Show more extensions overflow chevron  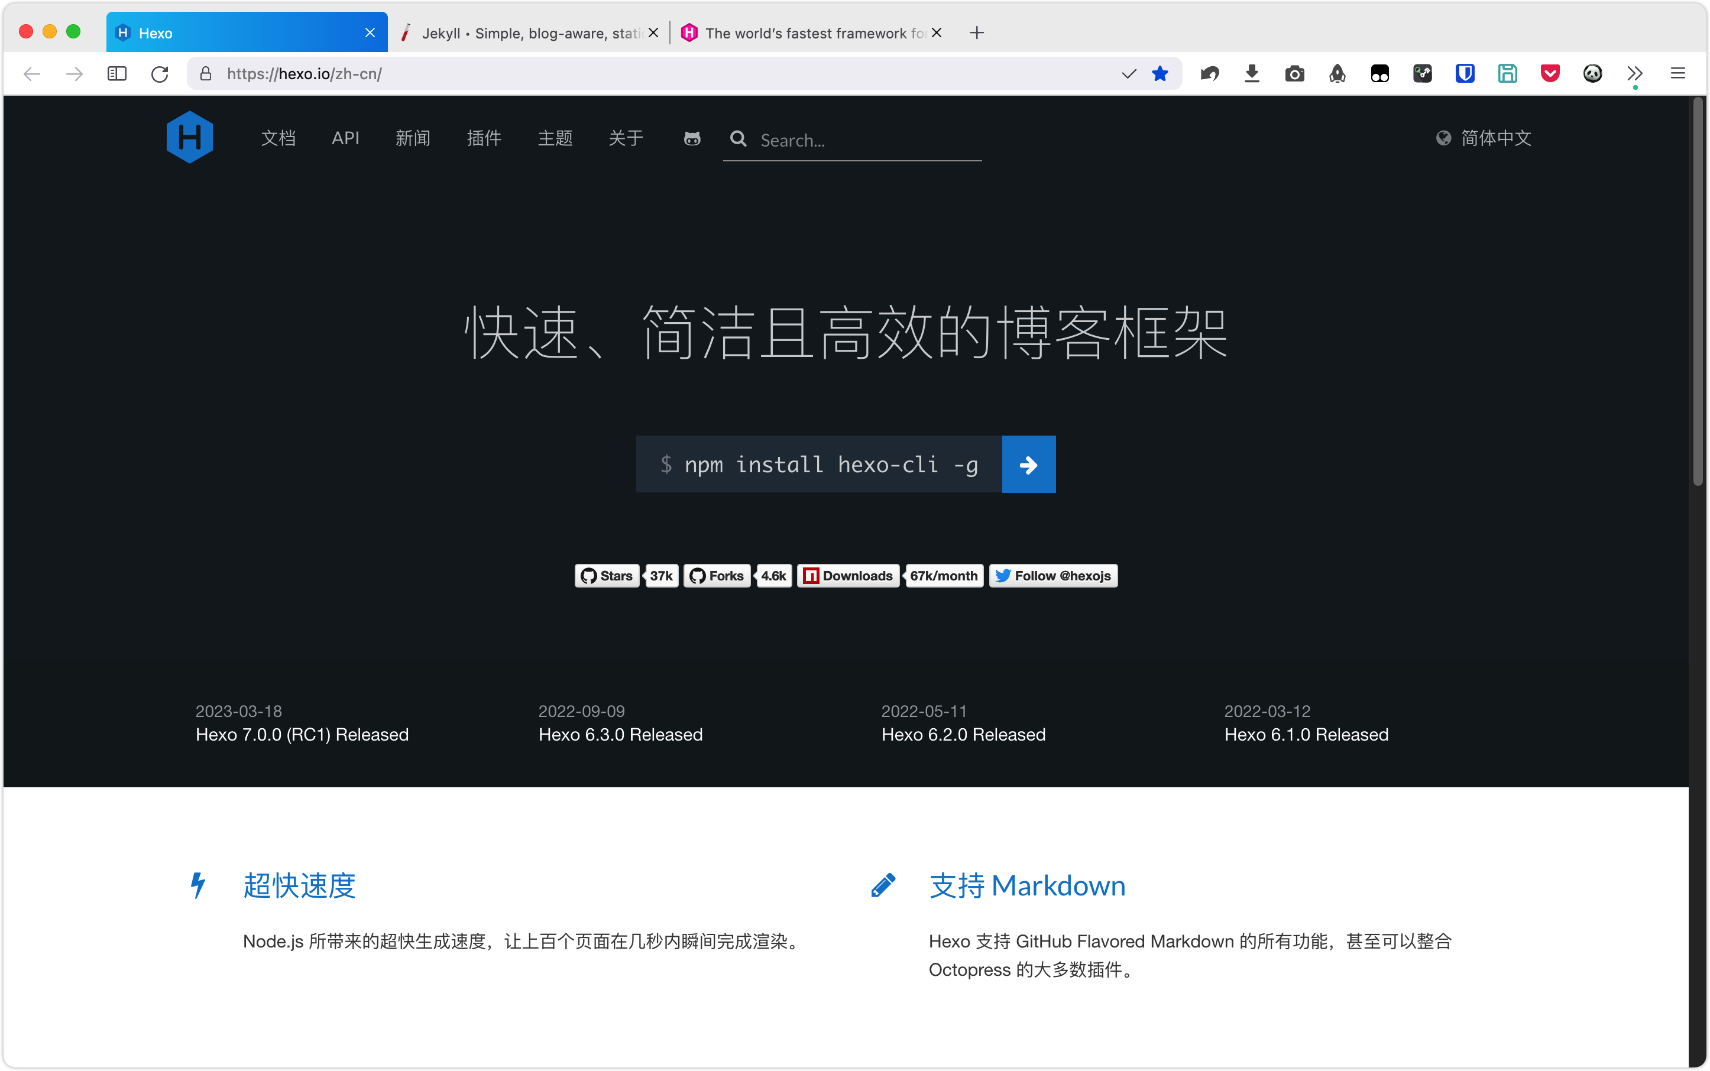coord(1635,74)
